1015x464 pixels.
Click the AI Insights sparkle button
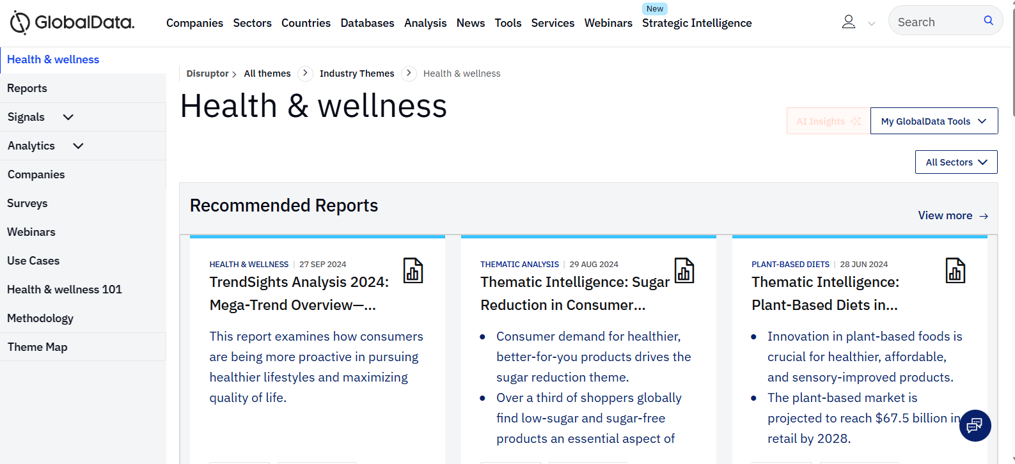pyautogui.click(x=828, y=121)
